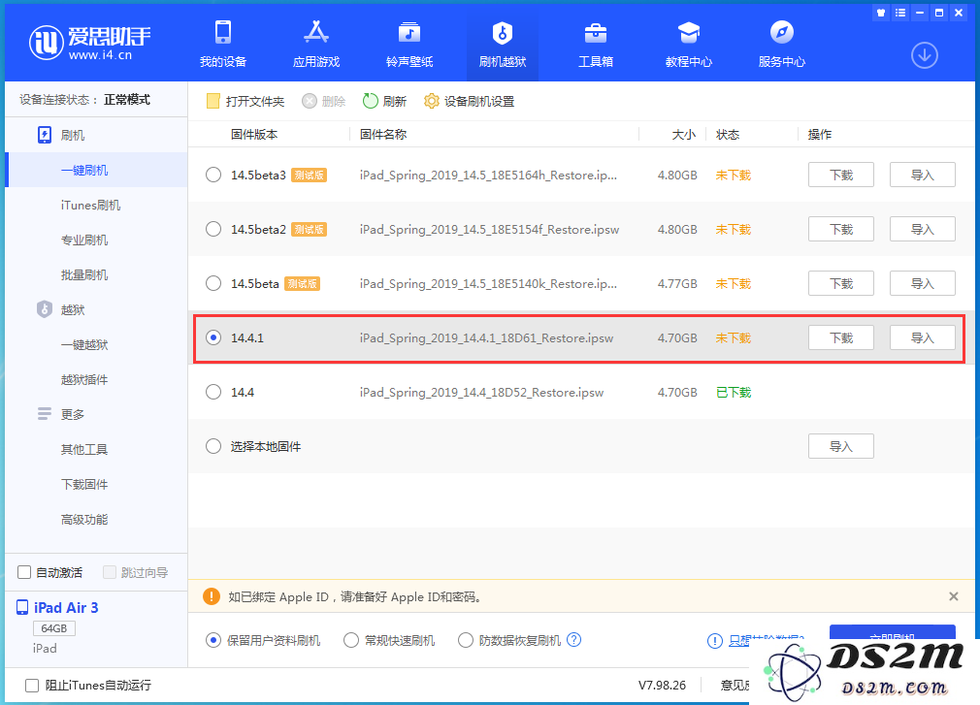Image resolution: width=980 pixels, height=705 pixels.
Task: Open 专业刷机 in the sidebar
Action: 84,240
